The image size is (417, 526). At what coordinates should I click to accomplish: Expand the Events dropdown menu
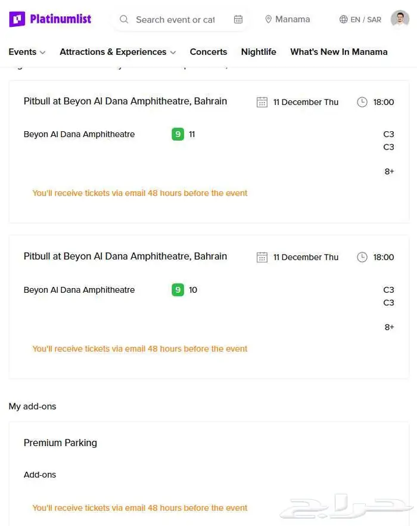pos(27,52)
